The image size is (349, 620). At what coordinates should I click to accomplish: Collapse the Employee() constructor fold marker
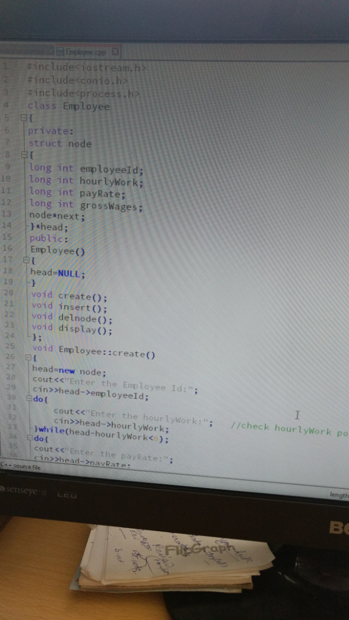click(x=26, y=260)
